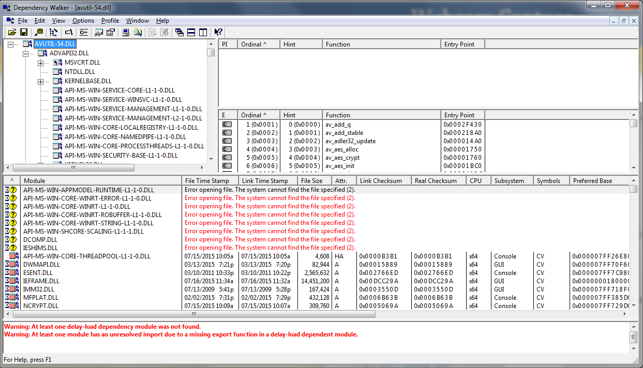Save the session using the floppy disk icon
The image size is (643, 368).
point(24,32)
